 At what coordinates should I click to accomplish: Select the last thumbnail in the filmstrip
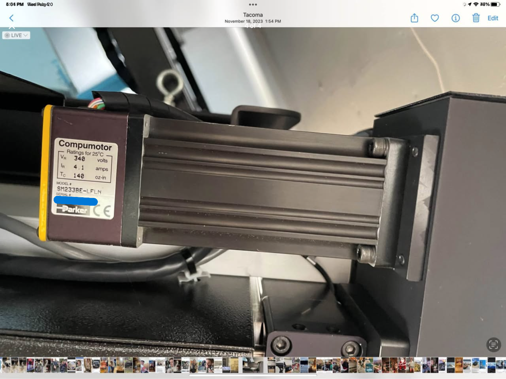pyautogui.click(x=501, y=365)
